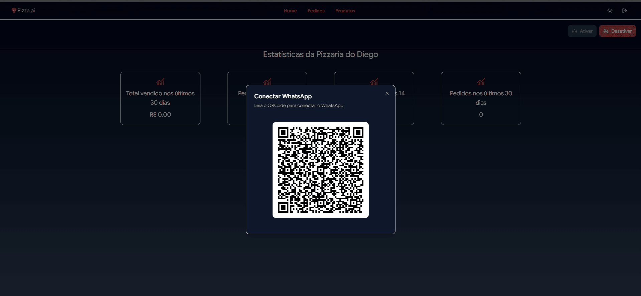The height and width of the screenshot is (296, 641).
Task: Click the WhatsApp QR code image
Action: click(321, 170)
